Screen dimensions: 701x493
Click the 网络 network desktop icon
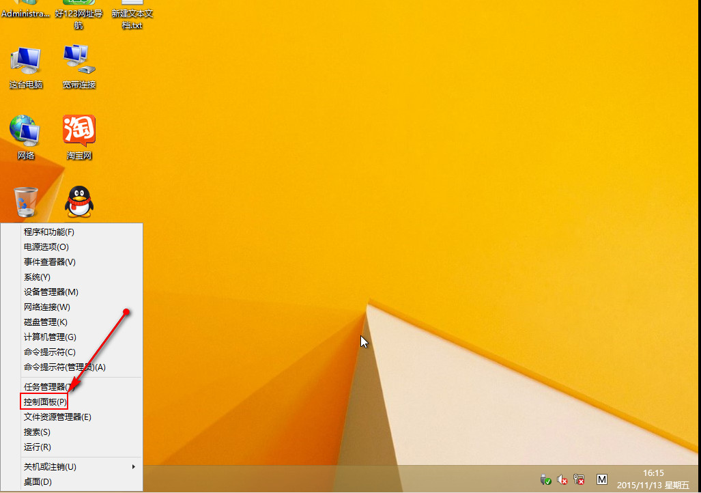coord(26,137)
